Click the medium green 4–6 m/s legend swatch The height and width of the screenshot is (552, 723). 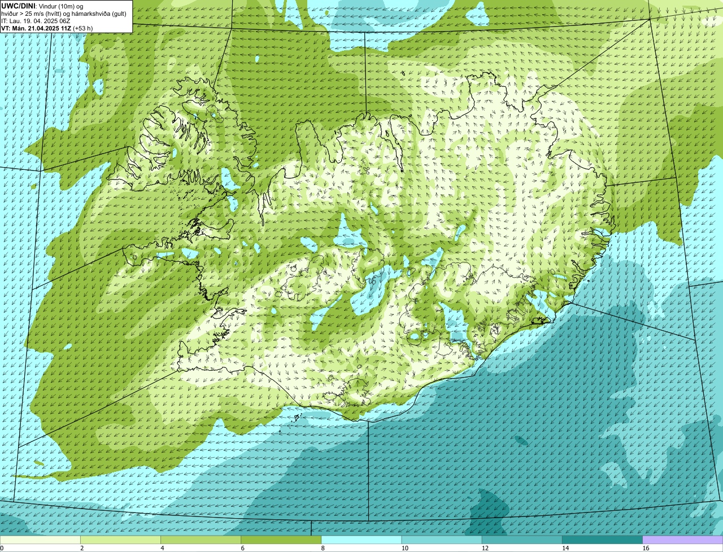coord(201,540)
